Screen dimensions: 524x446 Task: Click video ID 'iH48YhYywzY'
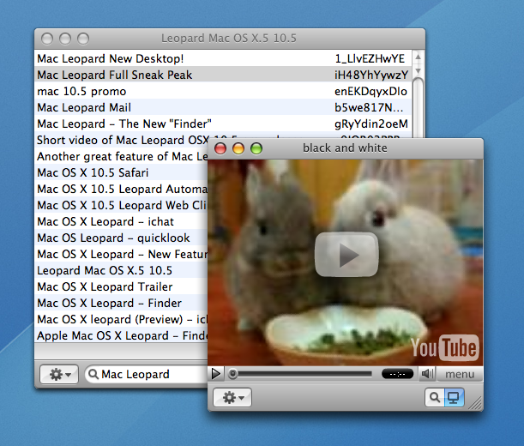pos(371,75)
